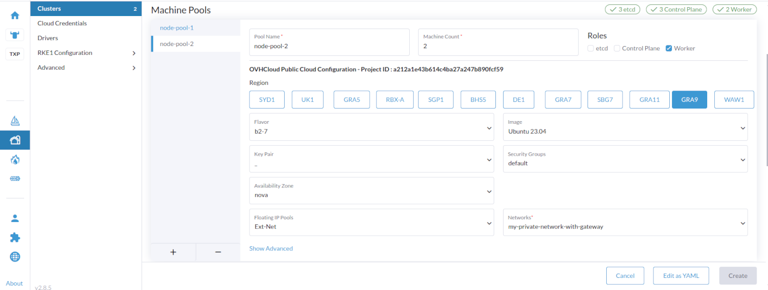Open Global Settings globe icon
Image resolution: width=768 pixels, height=290 pixels.
pos(15,257)
